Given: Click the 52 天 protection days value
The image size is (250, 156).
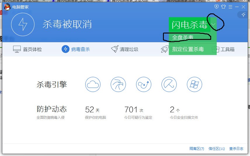Looking at the screenshot, I should click(92, 110).
